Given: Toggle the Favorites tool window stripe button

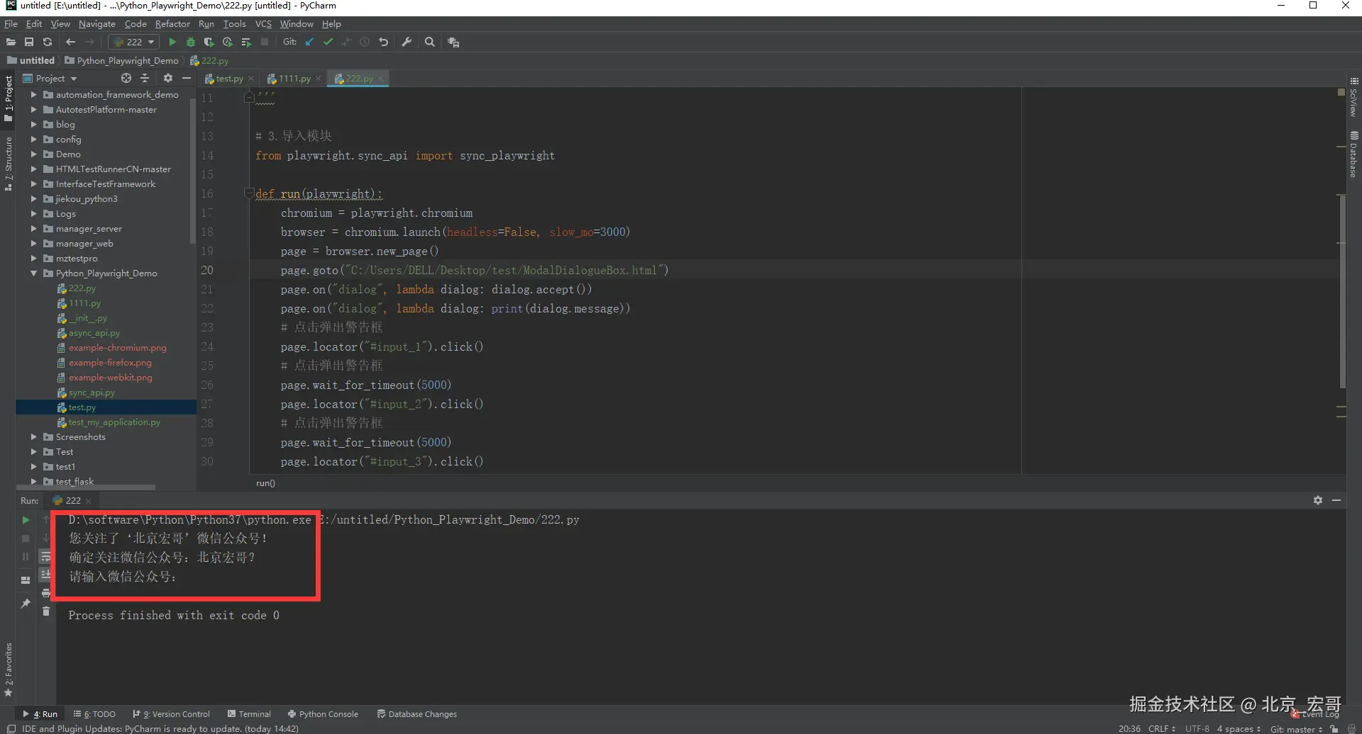Looking at the screenshot, I should click(9, 670).
